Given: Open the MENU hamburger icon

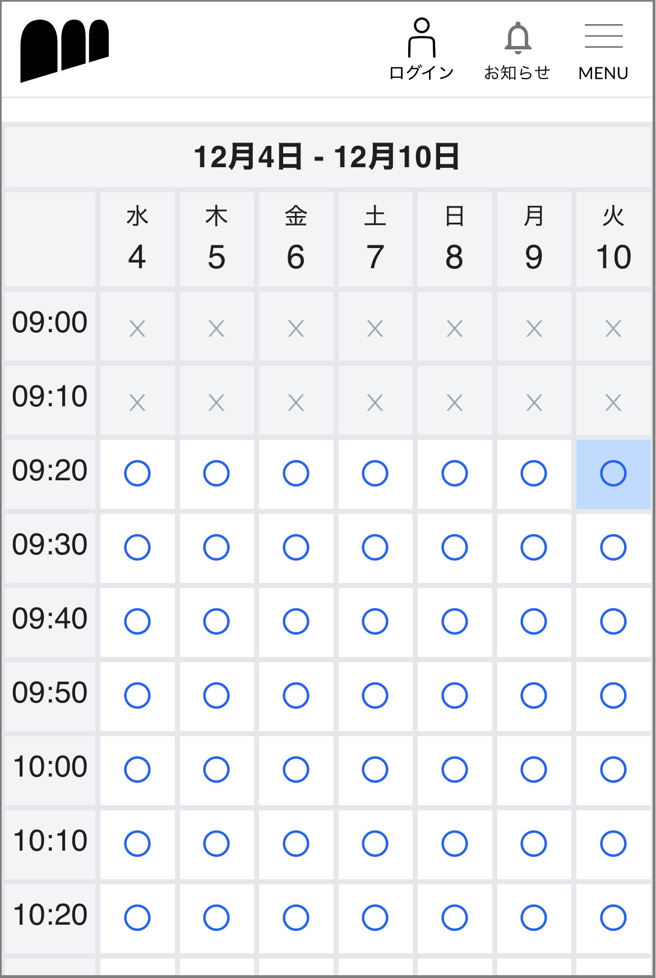Looking at the screenshot, I should coord(603,49).
